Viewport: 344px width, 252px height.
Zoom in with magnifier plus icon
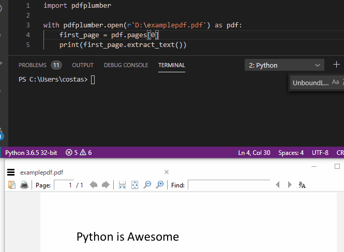[x=160, y=185]
